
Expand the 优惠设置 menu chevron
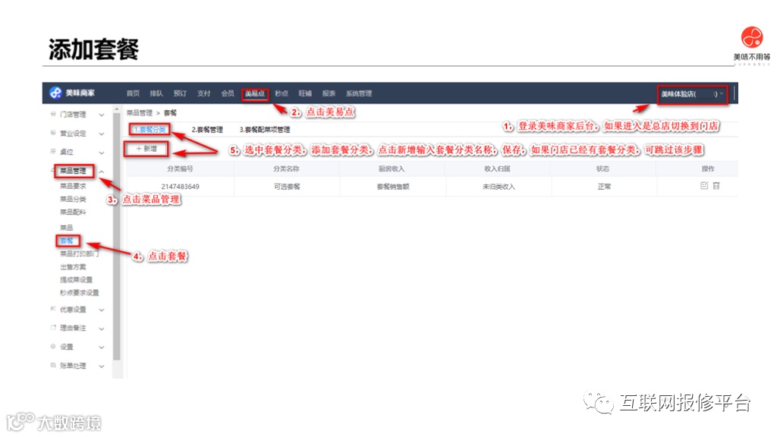[102, 310]
